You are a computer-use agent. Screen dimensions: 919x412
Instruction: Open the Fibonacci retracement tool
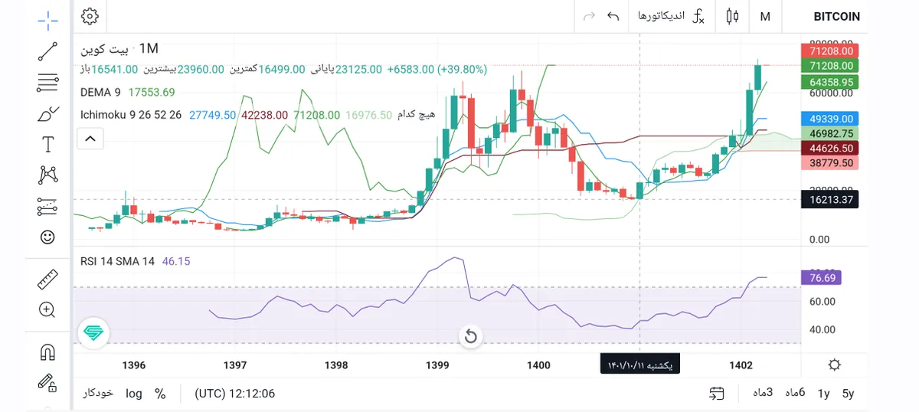(47, 83)
